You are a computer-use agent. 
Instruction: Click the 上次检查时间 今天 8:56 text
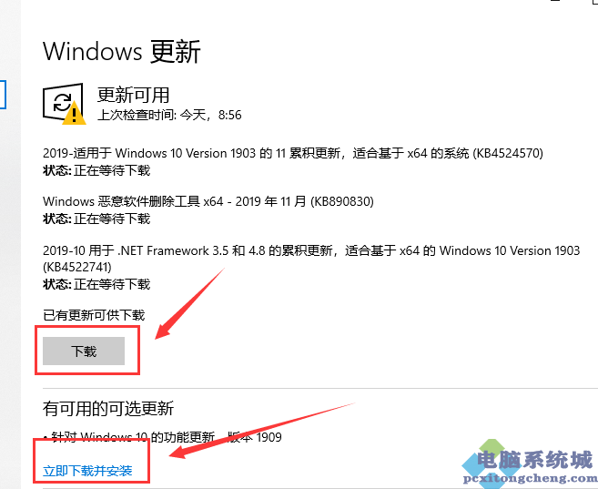169,115
